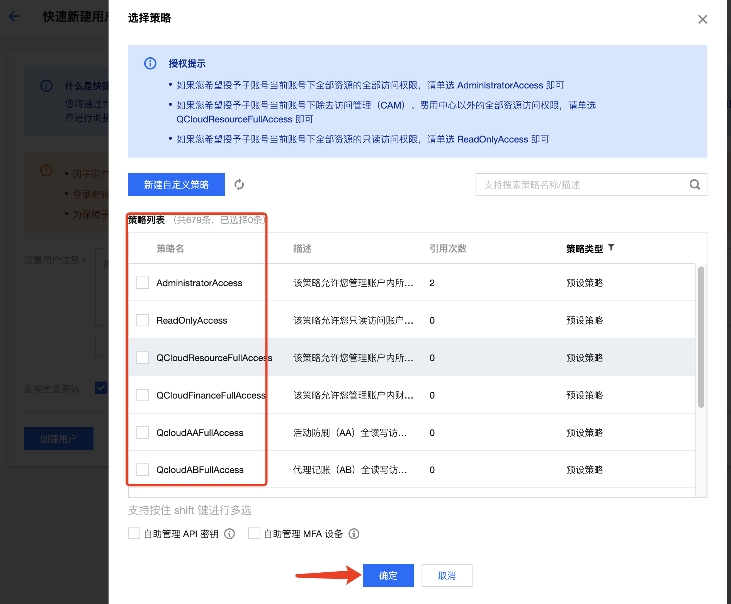Click AdministratorAccess description 该策略允许您管理账户内所…
The width and height of the screenshot is (731, 604).
point(353,283)
